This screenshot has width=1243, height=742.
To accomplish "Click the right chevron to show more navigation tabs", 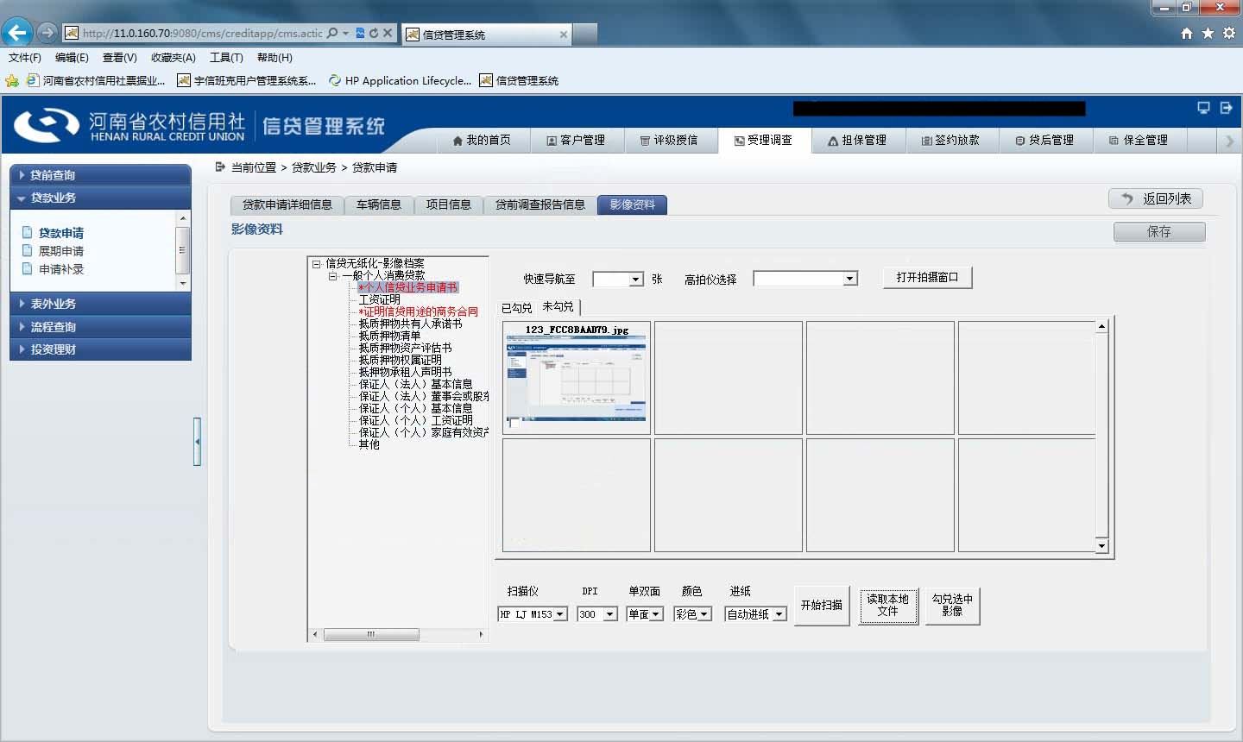I will pyautogui.click(x=1230, y=141).
